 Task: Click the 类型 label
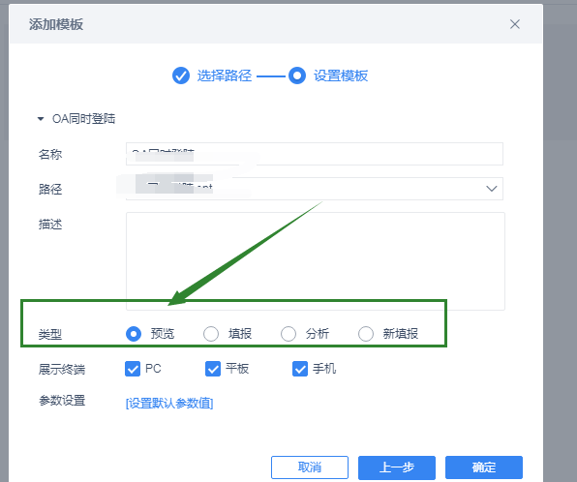(x=50, y=335)
